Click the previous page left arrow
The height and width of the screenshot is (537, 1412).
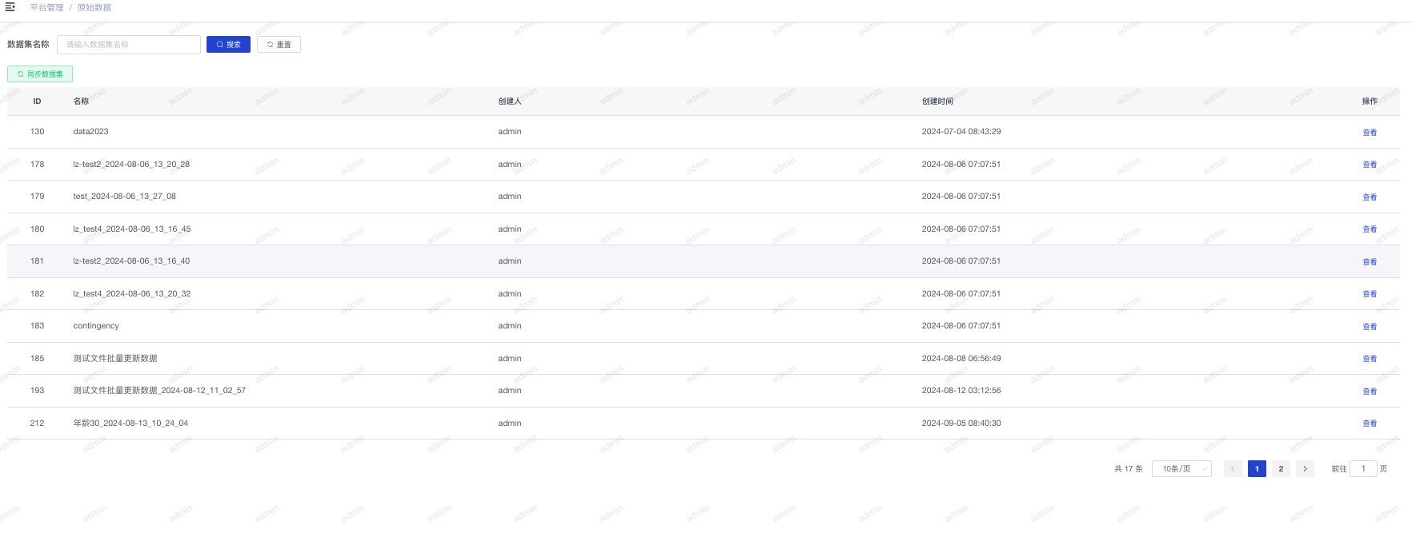(x=1233, y=469)
